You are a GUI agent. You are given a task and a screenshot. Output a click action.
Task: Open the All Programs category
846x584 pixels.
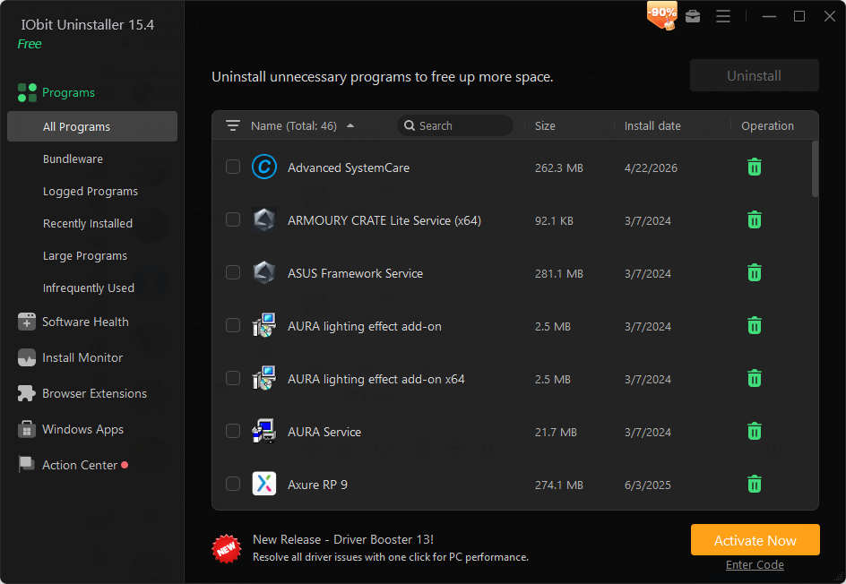tap(92, 126)
